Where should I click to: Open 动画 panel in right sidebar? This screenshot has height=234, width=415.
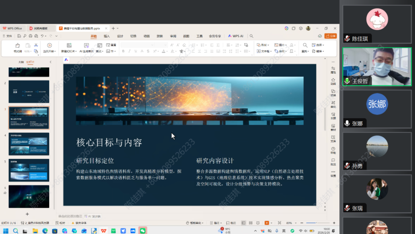(x=333, y=81)
